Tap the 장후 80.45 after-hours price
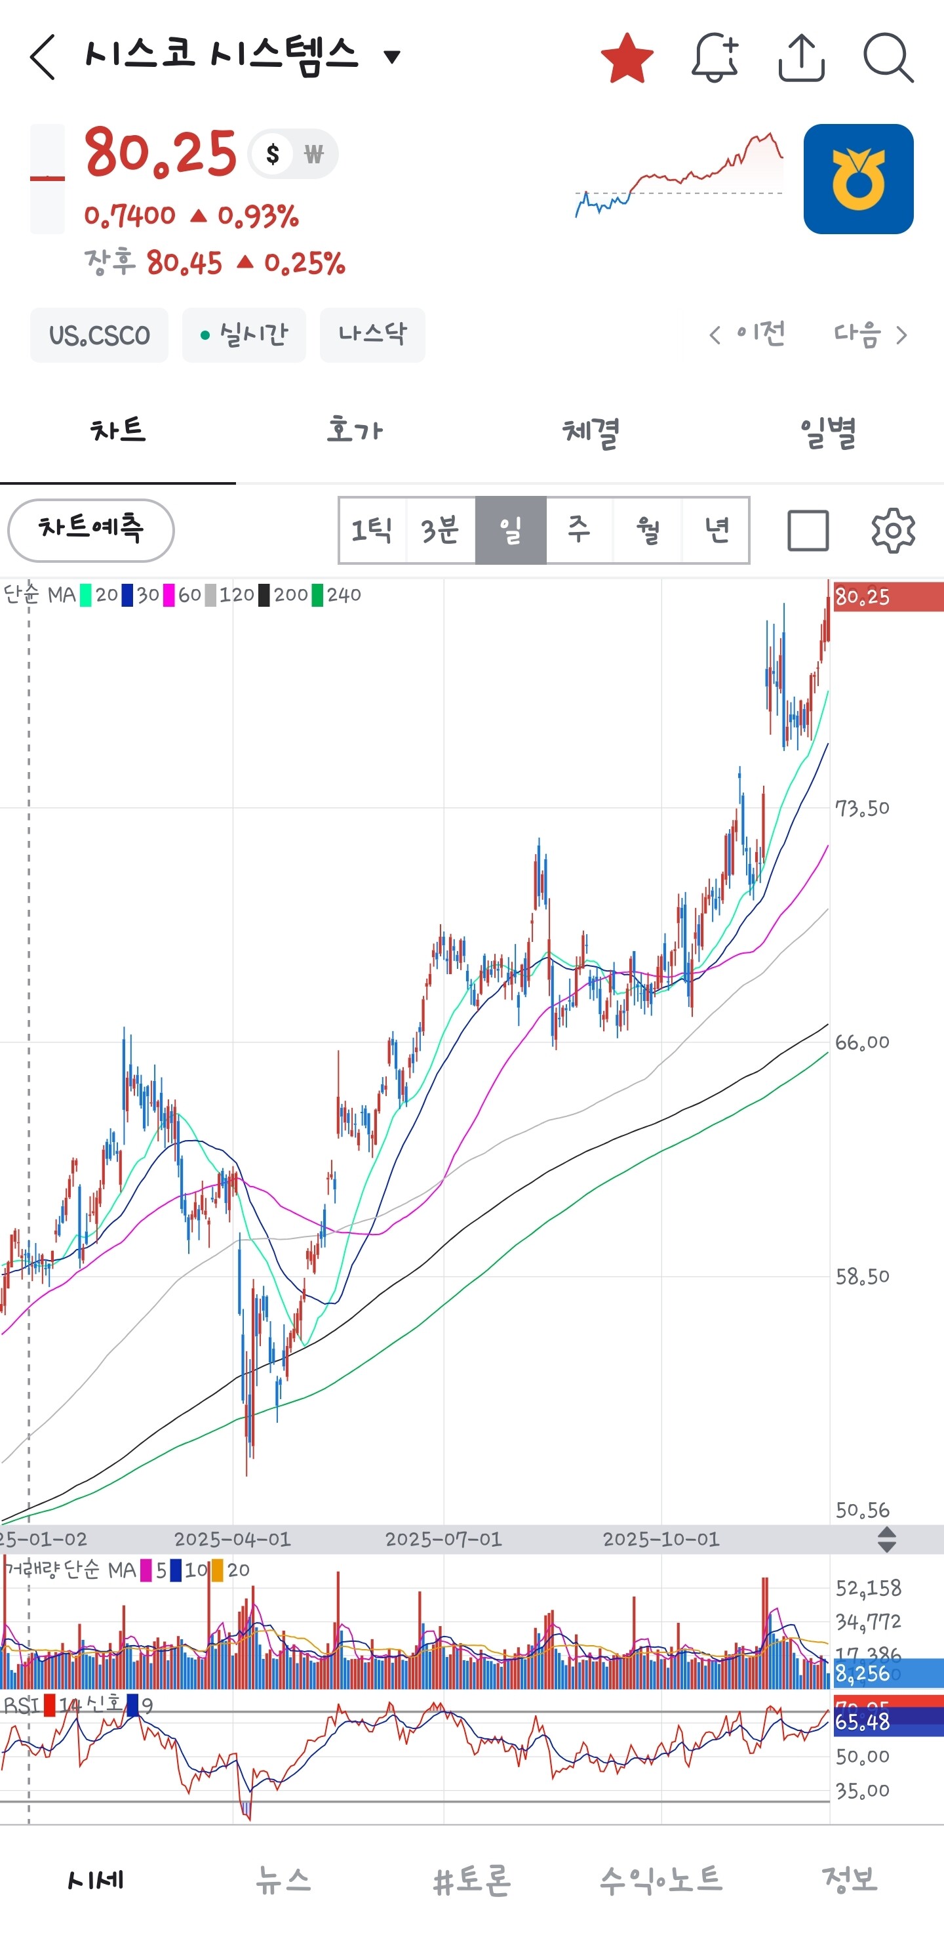Viewport: 944px width, 1939px height. pyautogui.click(x=215, y=264)
